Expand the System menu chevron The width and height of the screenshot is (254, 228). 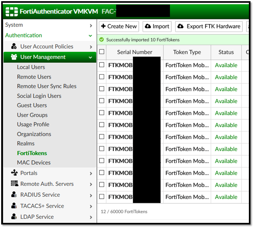click(91, 25)
